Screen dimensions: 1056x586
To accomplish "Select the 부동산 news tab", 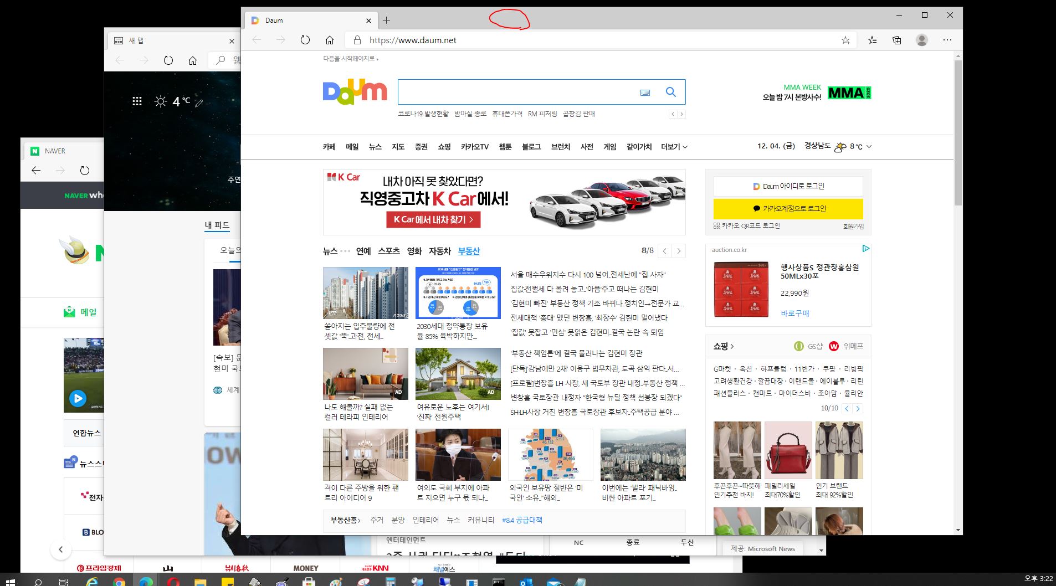I will (469, 251).
